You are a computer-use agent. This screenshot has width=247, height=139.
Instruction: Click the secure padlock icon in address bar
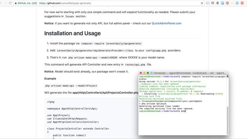pyautogui.click(x=15, y=3)
